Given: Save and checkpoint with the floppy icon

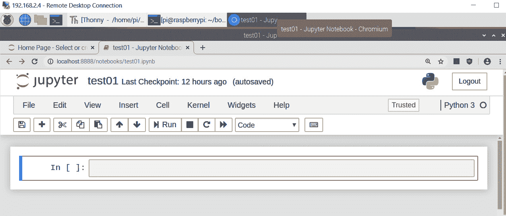Looking at the screenshot, I should tap(22, 125).
